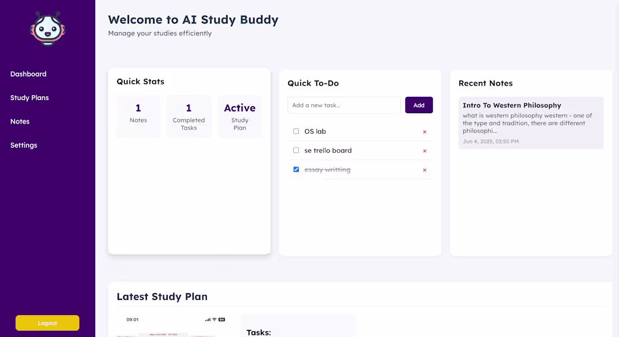The width and height of the screenshot is (619, 337).
Task: Open Settings in the sidebar
Action: (x=24, y=145)
